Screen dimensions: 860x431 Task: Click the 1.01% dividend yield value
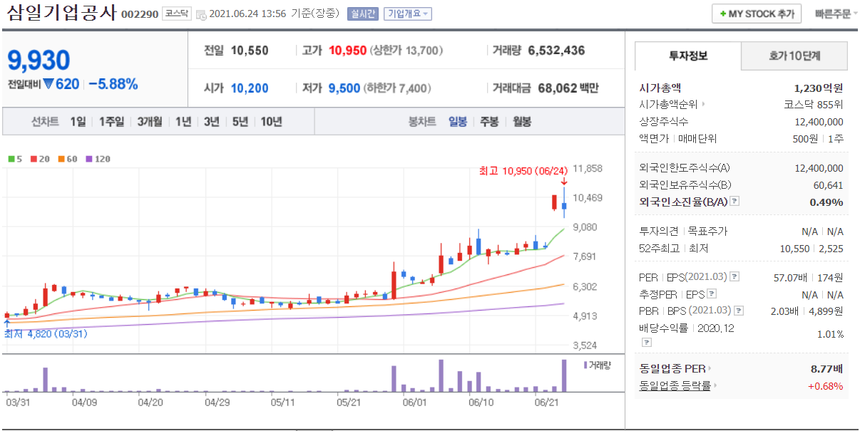830,334
